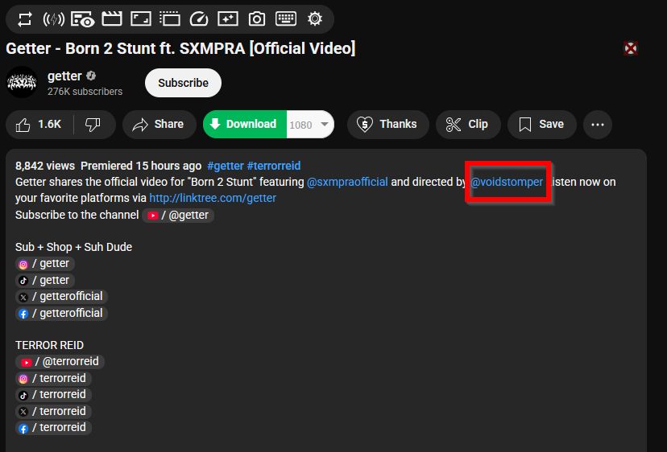This screenshot has height=452, width=667.
Task: Open getterofficial Facebook link
Action: click(x=62, y=314)
